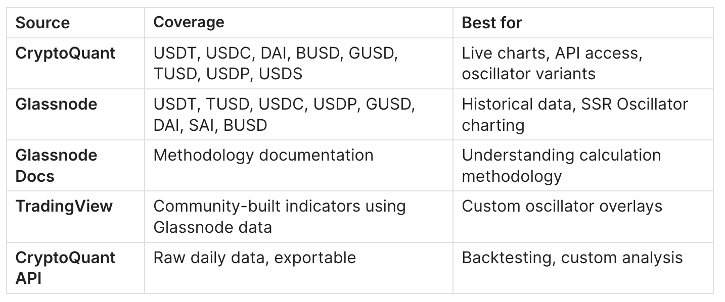725x302 pixels.
Task: Select the TradingView source cell
Action: click(64, 207)
